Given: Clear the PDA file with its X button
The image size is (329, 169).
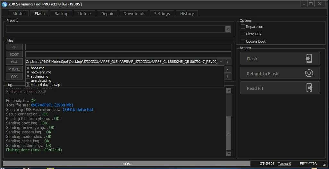Looking at the screenshot, I should pyautogui.click(x=227, y=62).
